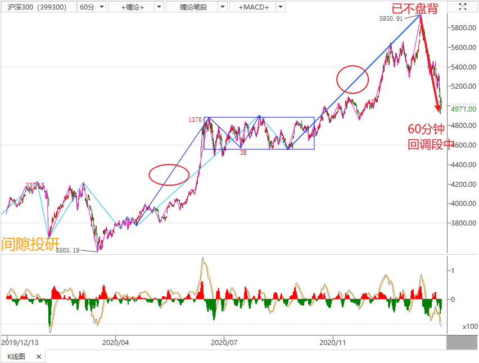Image resolution: width=479 pixels, height=363 pixels.
Task: Click the 沪深300 (399300) symbol name
Action: click(38, 7)
